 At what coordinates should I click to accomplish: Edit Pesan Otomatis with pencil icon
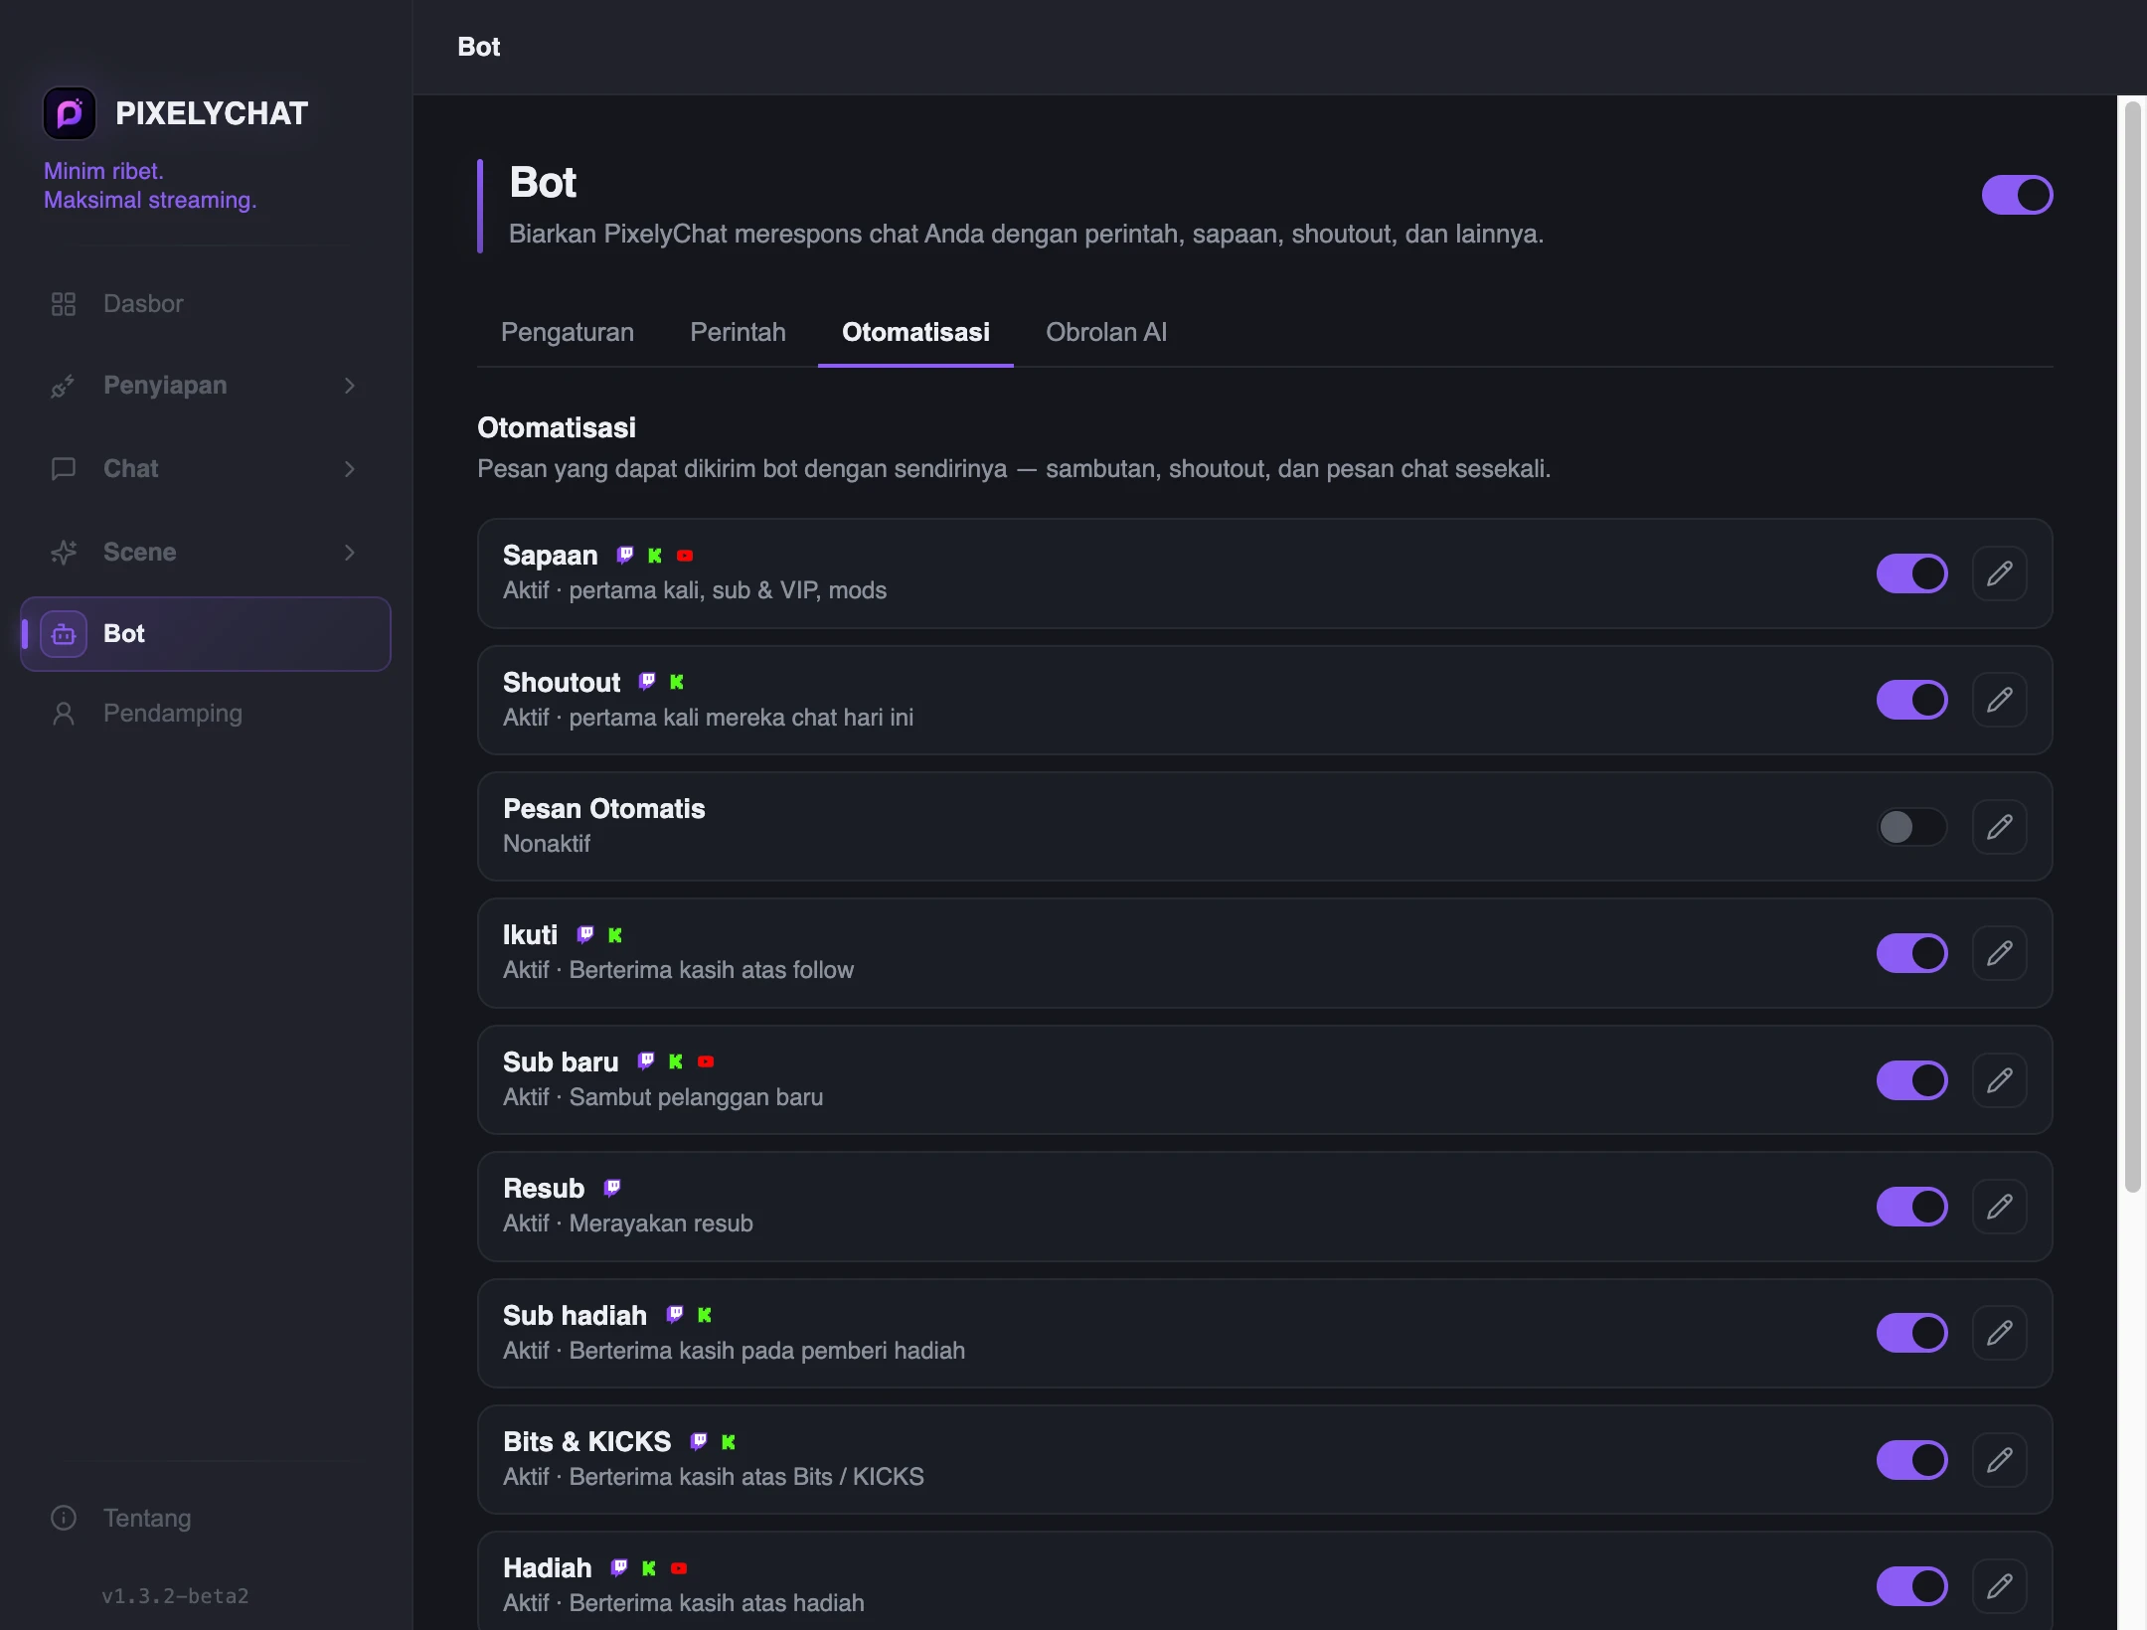(x=2000, y=827)
